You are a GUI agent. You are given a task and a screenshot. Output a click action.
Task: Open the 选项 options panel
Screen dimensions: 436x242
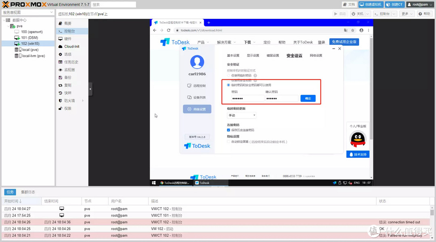point(72,54)
